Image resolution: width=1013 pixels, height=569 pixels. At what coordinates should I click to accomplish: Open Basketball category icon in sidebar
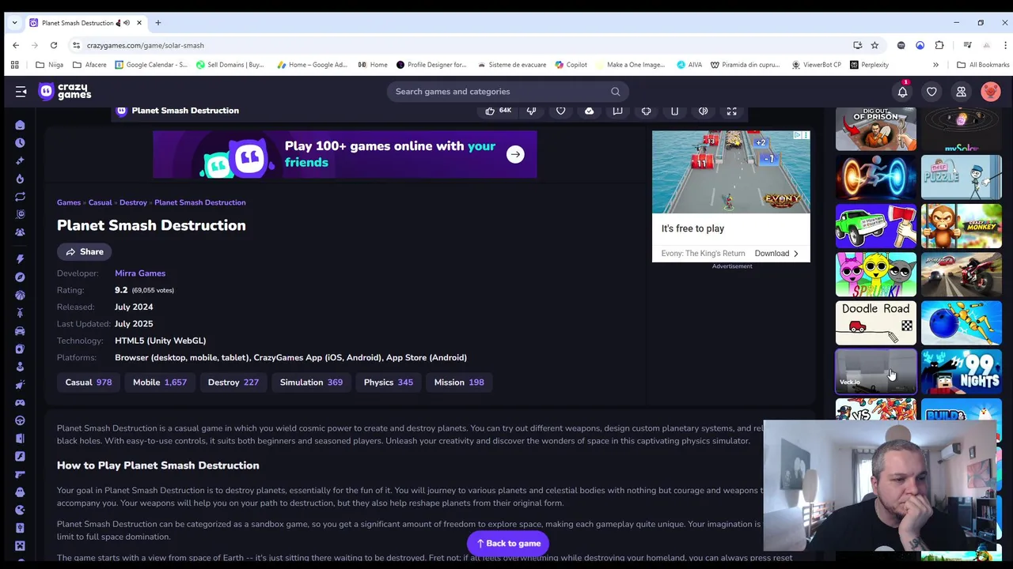(x=20, y=295)
